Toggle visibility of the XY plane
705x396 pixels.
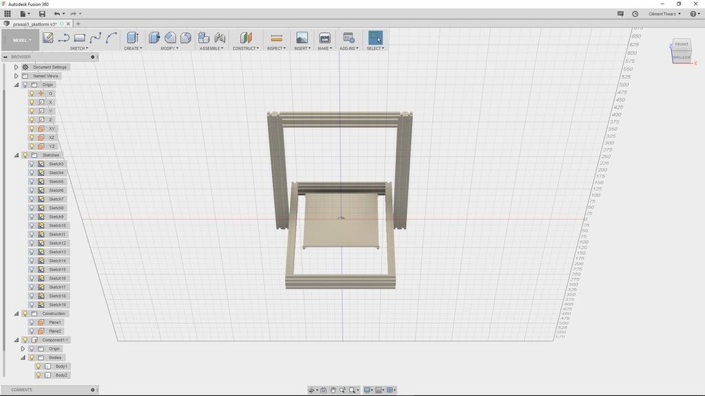(x=32, y=129)
